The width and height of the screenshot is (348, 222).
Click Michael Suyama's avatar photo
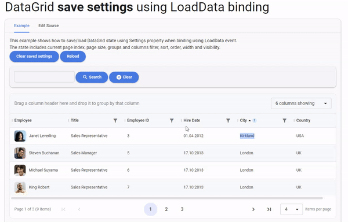[20, 170]
